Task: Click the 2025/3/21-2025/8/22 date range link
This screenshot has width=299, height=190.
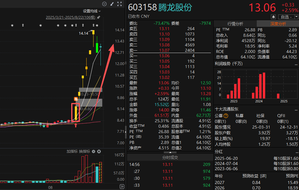Action: (x=71, y=17)
